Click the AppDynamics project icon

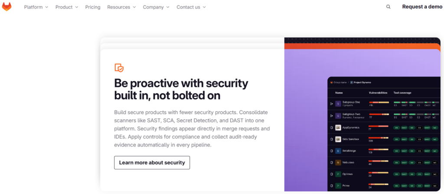click(338, 127)
